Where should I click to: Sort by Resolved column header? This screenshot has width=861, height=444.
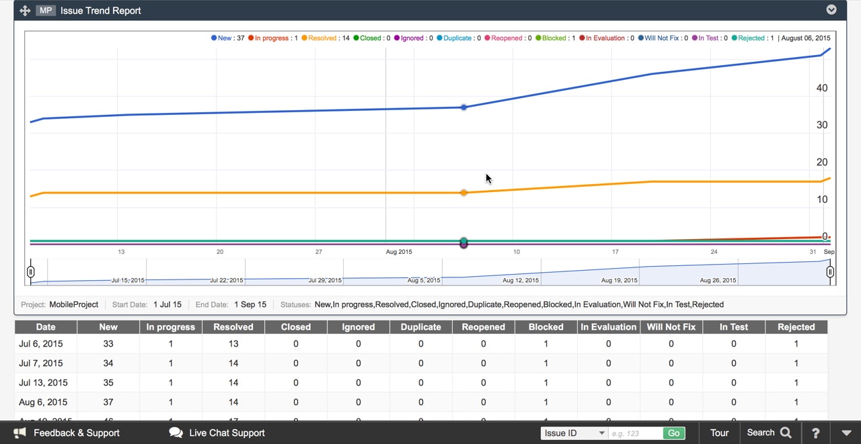click(233, 327)
